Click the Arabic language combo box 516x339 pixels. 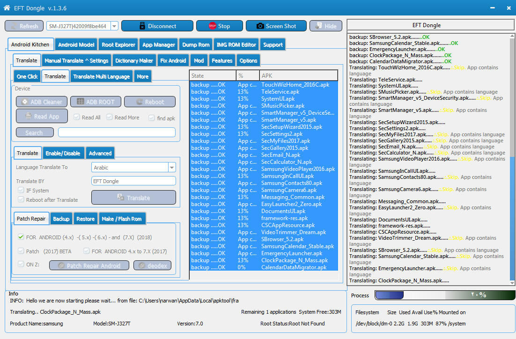click(133, 168)
